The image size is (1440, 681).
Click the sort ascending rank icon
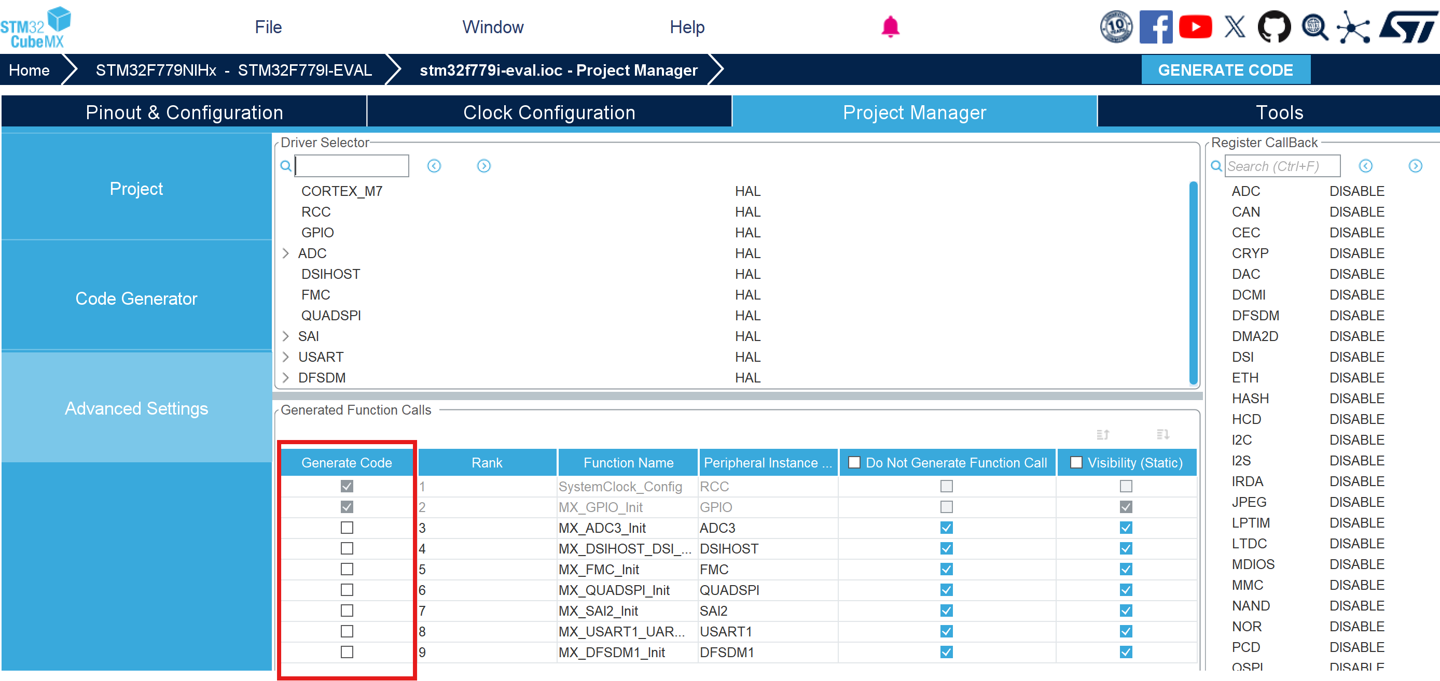click(x=1102, y=434)
